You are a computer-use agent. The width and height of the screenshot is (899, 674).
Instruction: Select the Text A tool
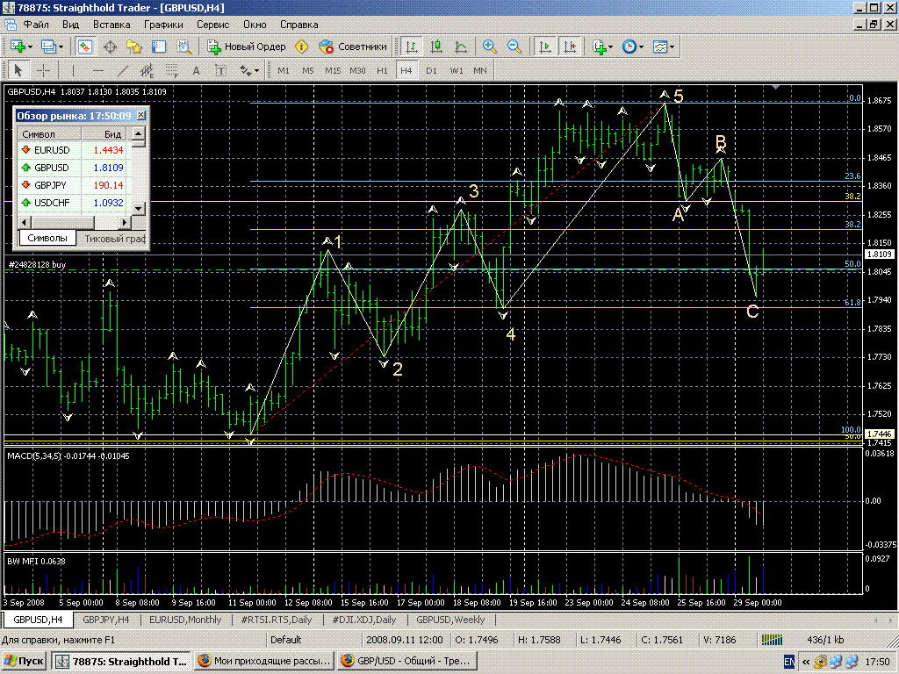coord(196,70)
